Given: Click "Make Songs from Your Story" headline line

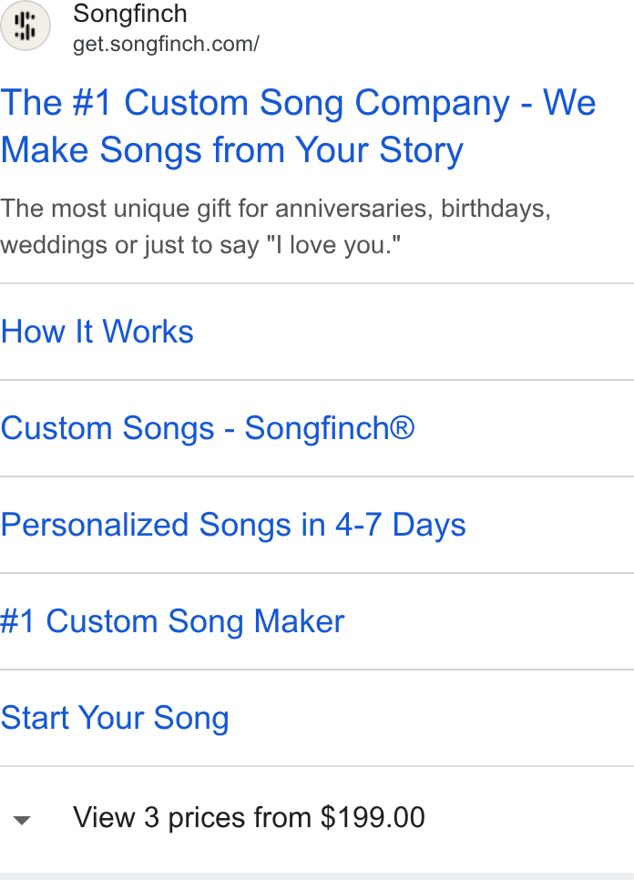Looking at the screenshot, I should tap(231, 150).
